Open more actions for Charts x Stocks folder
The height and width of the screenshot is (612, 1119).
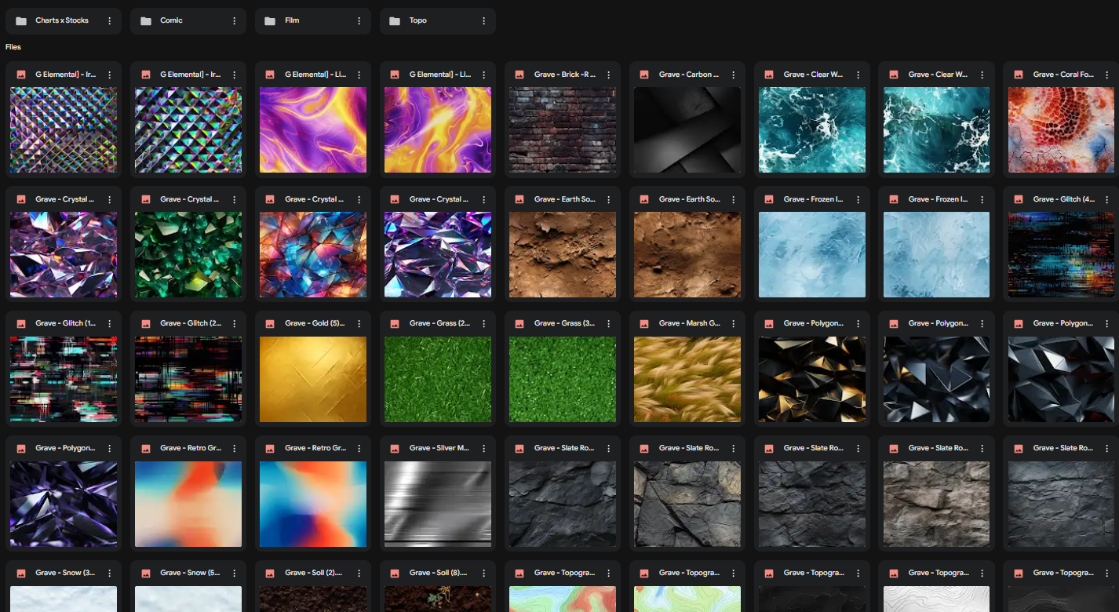(x=109, y=21)
